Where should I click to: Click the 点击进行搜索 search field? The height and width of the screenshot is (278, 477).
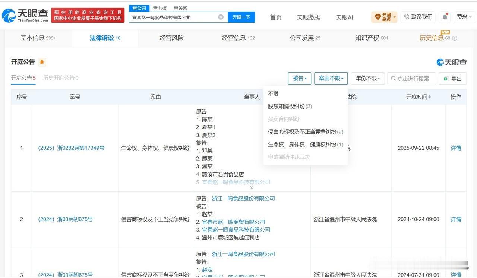pyautogui.click(x=411, y=78)
